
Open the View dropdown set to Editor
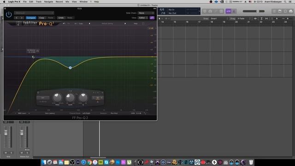pos(143,18)
